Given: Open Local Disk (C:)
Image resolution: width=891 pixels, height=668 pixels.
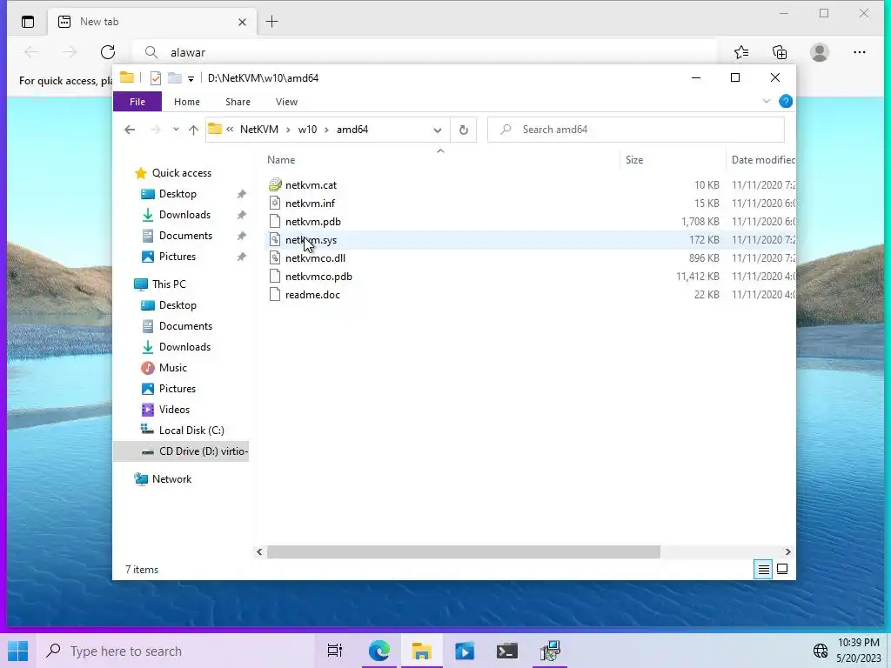Looking at the screenshot, I should coord(191,430).
